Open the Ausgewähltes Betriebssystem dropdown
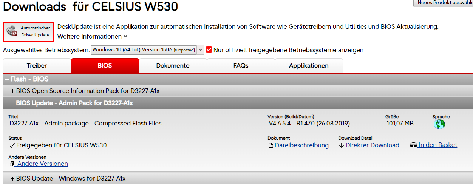The height and width of the screenshot is (190, 473). coord(147,49)
